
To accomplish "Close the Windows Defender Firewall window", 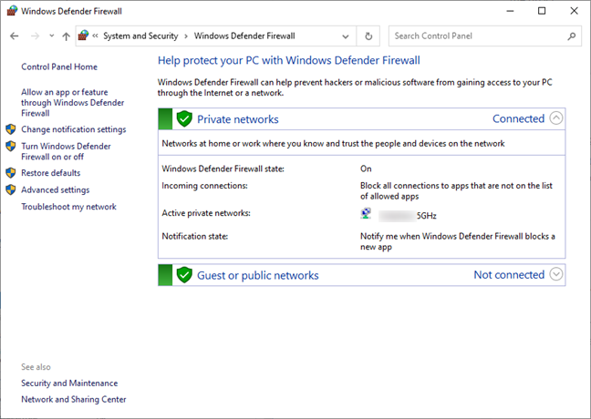I will click(x=574, y=11).
